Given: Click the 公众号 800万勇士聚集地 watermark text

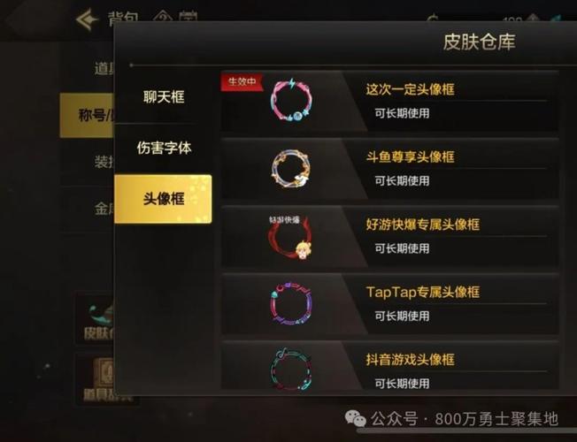Looking at the screenshot, I should click(465, 419).
